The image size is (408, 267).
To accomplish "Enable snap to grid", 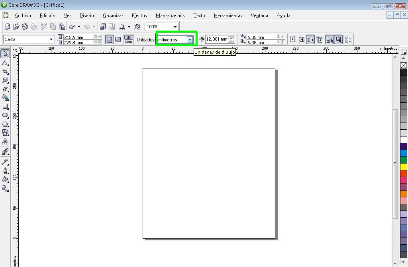I will [x=292, y=39].
